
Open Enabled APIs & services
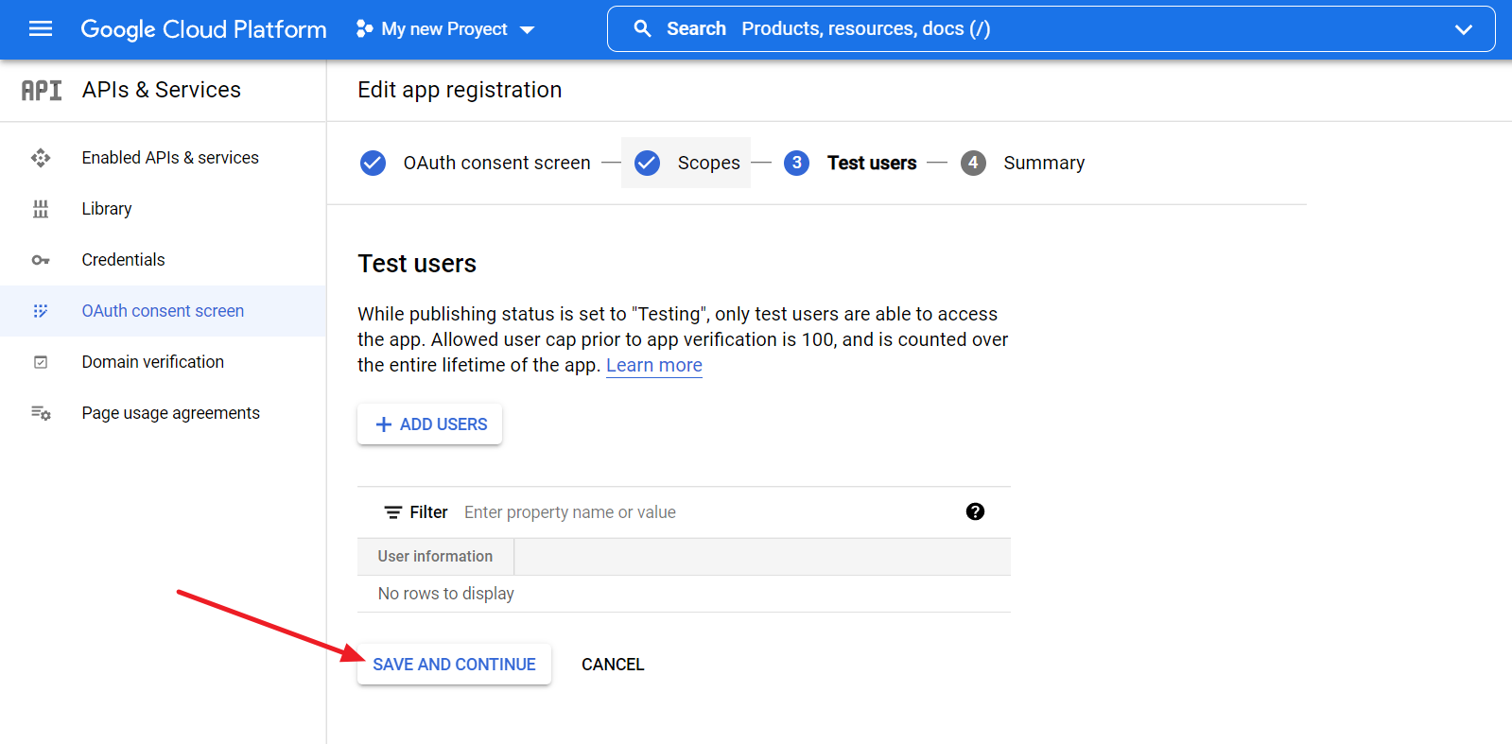tap(170, 158)
